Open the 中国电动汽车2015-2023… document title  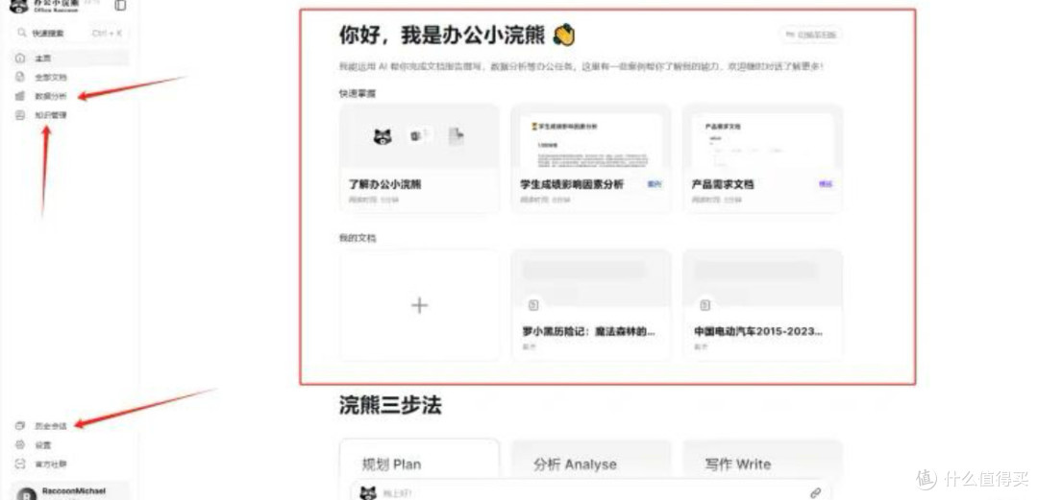coord(758,331)
